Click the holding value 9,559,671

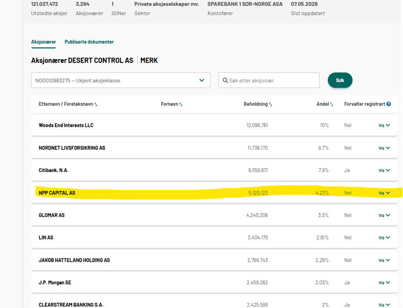coord(258,171)
